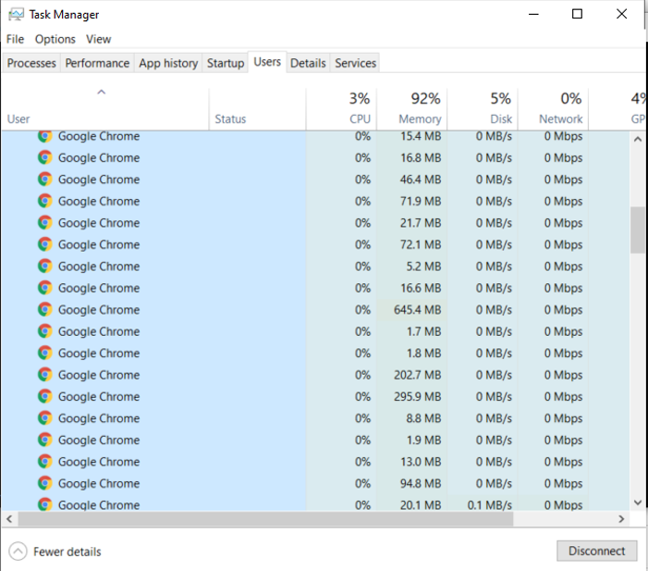Screen dimensions: 648x571
Task: Sort by the 3% CPU column header
Action: coord(341,109)
